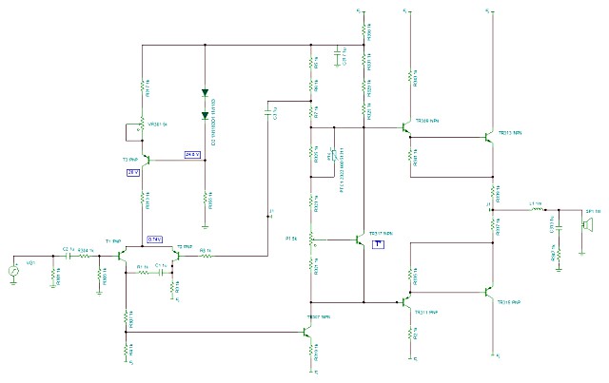Select the VG1 signal generator symbol
The height and width of the screenshot is (383, 609).
(x=13, y=271)
